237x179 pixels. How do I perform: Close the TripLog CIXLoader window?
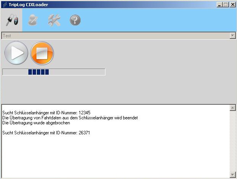pos(233,5)
